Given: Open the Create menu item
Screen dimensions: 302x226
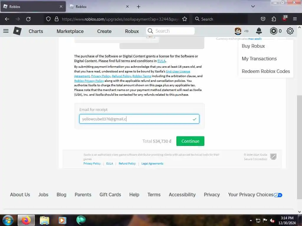Looking at the screenshot, I should 104,31.
